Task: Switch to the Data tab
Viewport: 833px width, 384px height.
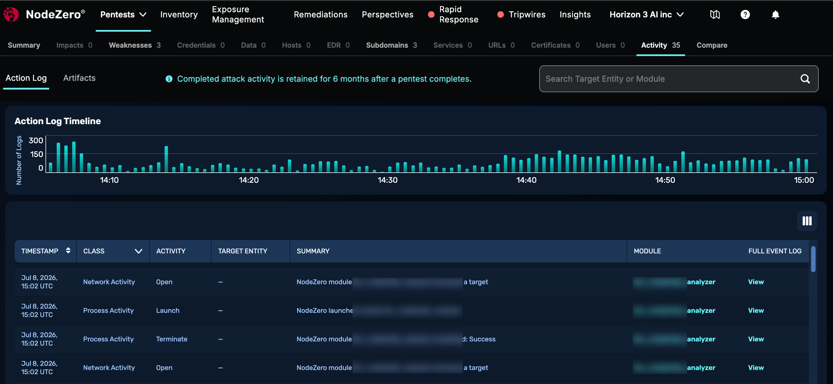Action: (253, 45)
